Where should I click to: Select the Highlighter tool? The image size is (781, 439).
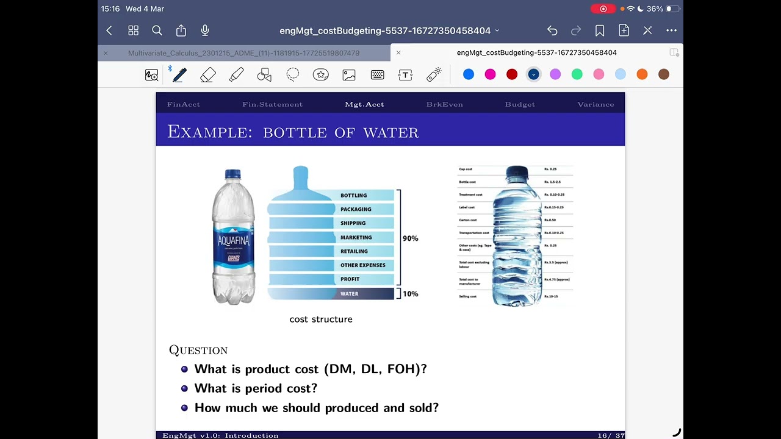pos(236,74)
